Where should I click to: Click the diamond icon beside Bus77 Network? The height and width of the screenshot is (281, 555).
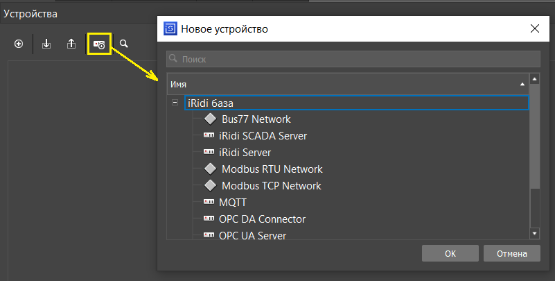pos(210,119)
